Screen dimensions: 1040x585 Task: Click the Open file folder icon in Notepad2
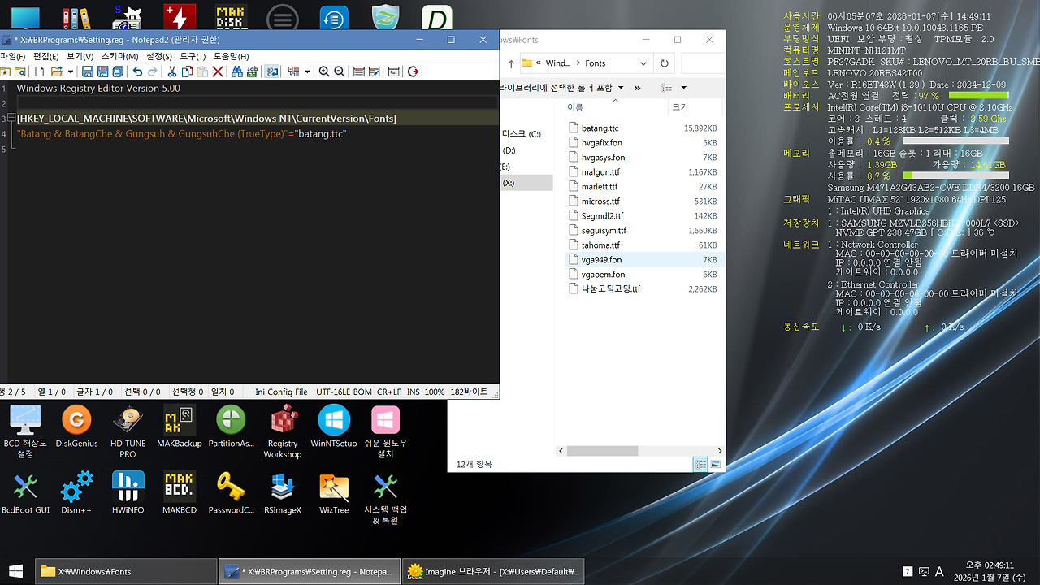[56, 71]
